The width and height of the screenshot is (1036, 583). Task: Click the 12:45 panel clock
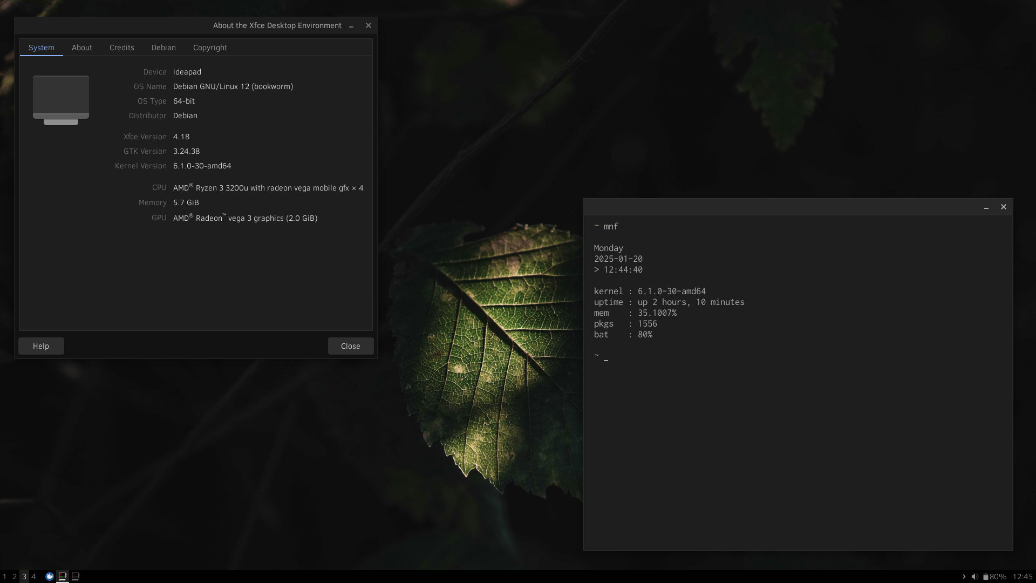click(x=1023, y=577)
